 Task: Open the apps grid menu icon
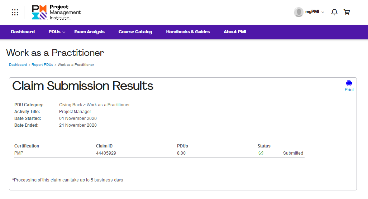pyautogui.click(x=15, y=12)
